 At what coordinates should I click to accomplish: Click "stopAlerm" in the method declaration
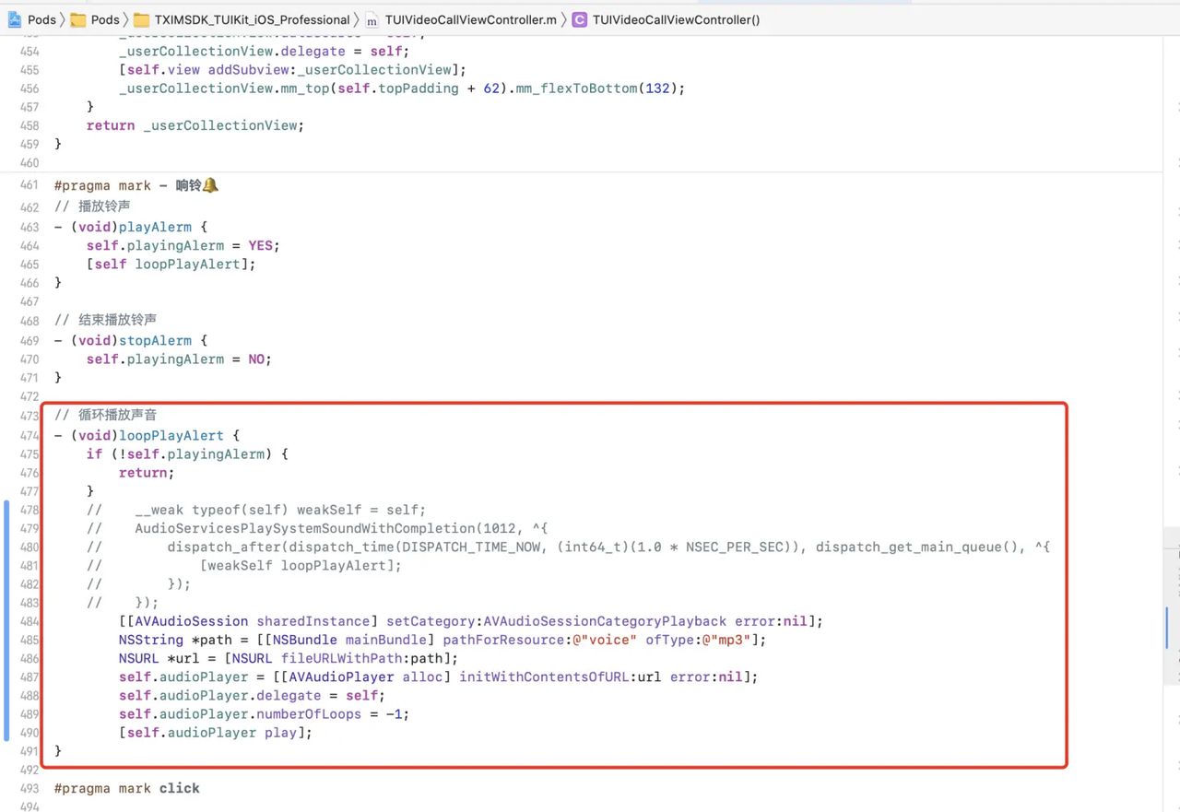click(155, 340)
